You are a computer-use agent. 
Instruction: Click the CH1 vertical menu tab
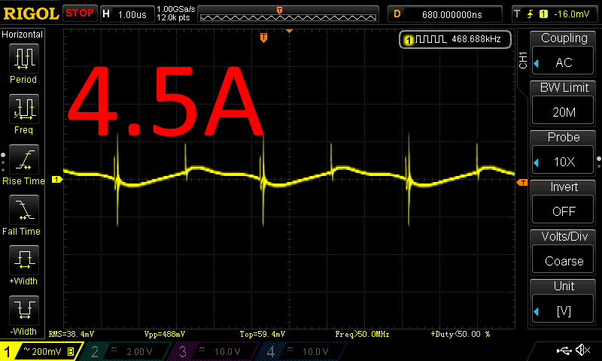pos(522,60)
